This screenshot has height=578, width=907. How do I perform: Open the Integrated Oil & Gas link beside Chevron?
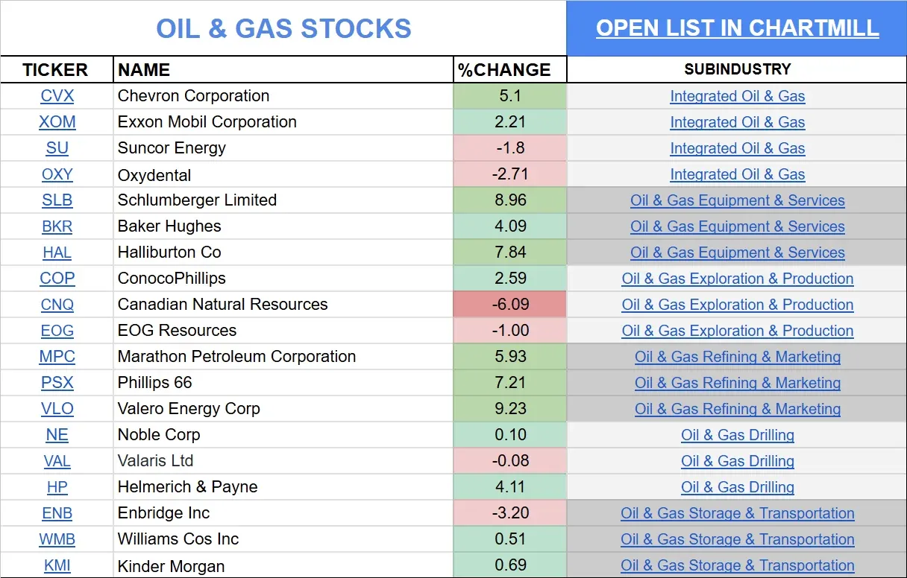pos(737,96)
